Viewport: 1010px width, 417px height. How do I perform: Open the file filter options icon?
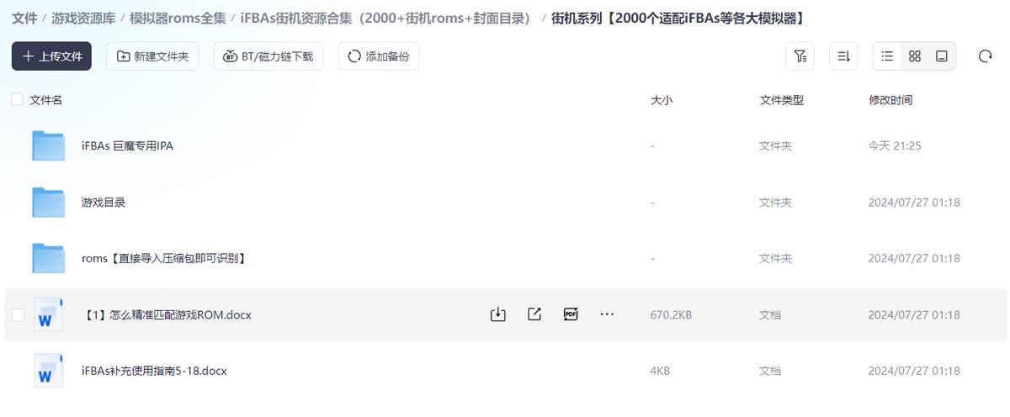point(800,56)
